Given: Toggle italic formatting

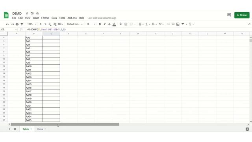Looking at the screenshot, I should (104, 24).
